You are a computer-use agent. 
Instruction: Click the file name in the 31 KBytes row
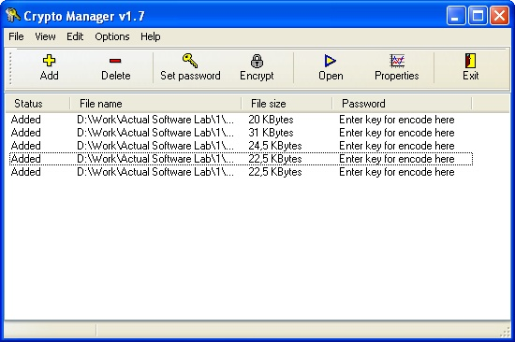click(x=155, y=133)
